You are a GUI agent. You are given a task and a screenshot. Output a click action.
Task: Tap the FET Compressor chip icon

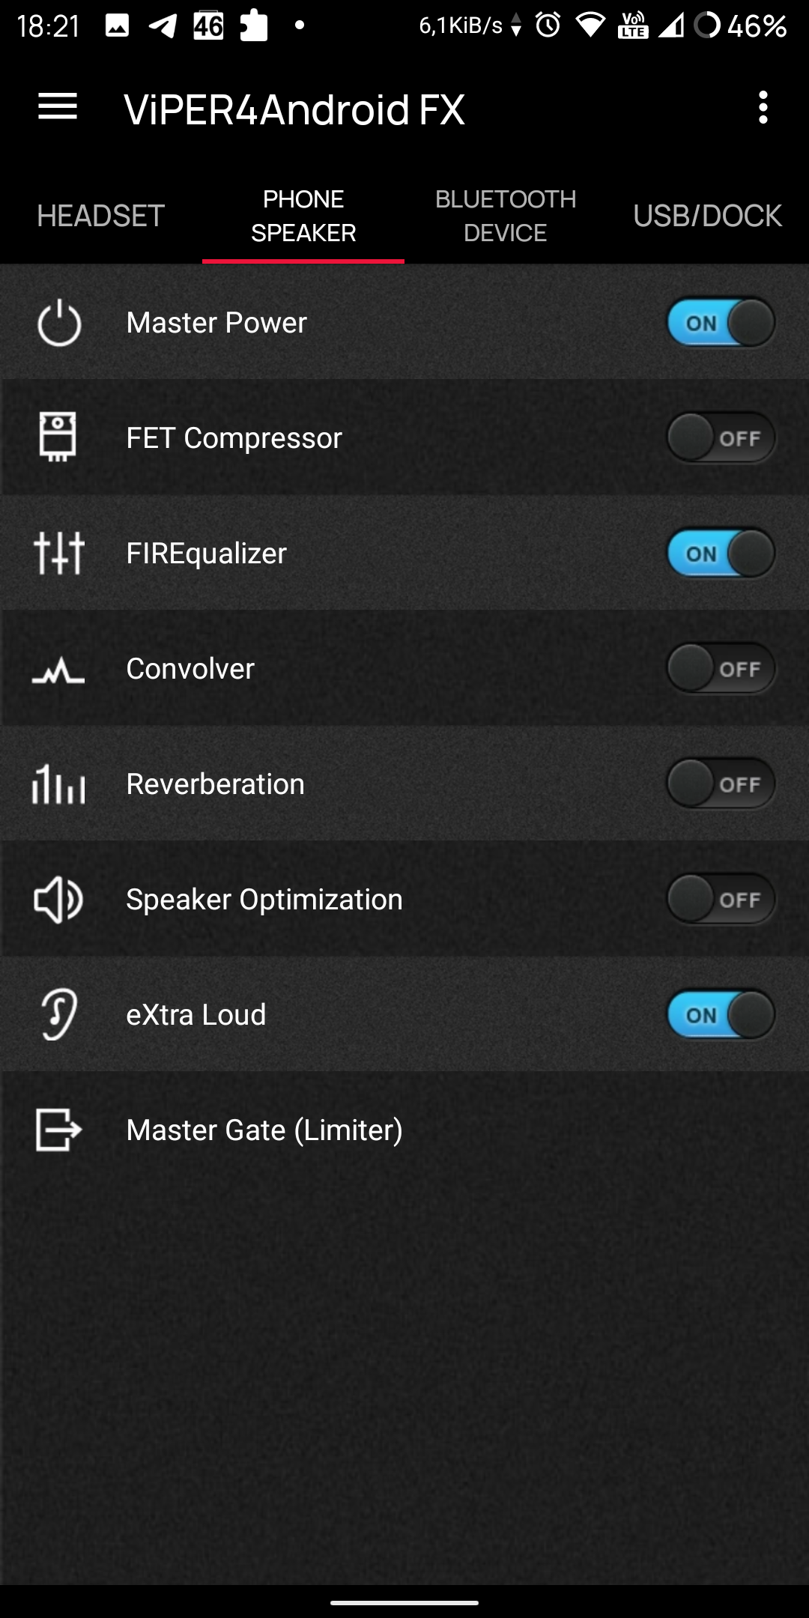coord(58,437)
